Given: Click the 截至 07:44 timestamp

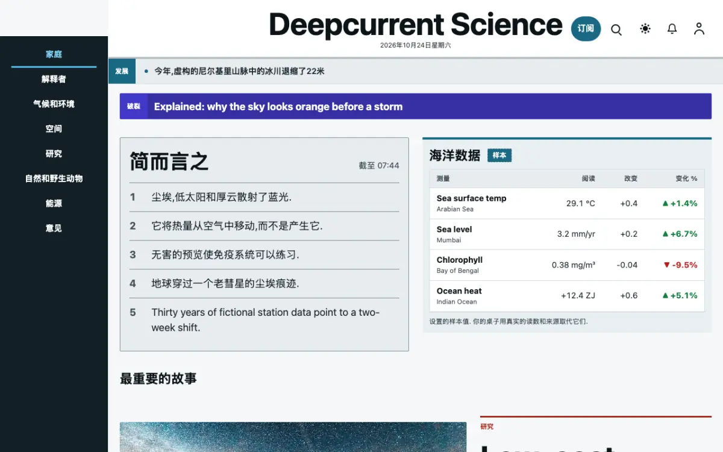Looking at the screenshot, I should [379, 165].
